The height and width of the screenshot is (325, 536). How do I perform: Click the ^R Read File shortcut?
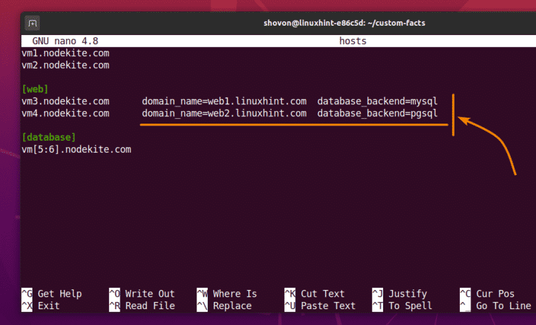(x=142, y=306)
